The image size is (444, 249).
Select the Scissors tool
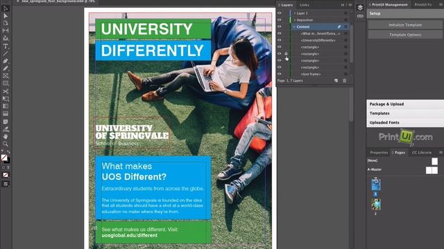[6, 91]
